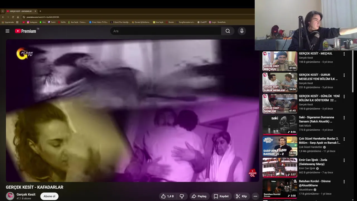This screenshot has width=357, height=201.
Task: Open the ChatGPT bookmark
Action: [x=202, y=22]
